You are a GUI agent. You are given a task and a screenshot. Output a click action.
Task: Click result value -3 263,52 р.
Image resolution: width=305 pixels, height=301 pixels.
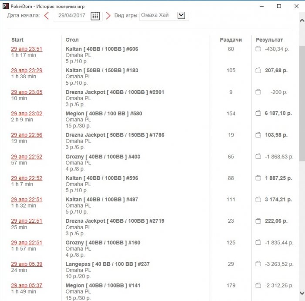[x=279, y=264]
